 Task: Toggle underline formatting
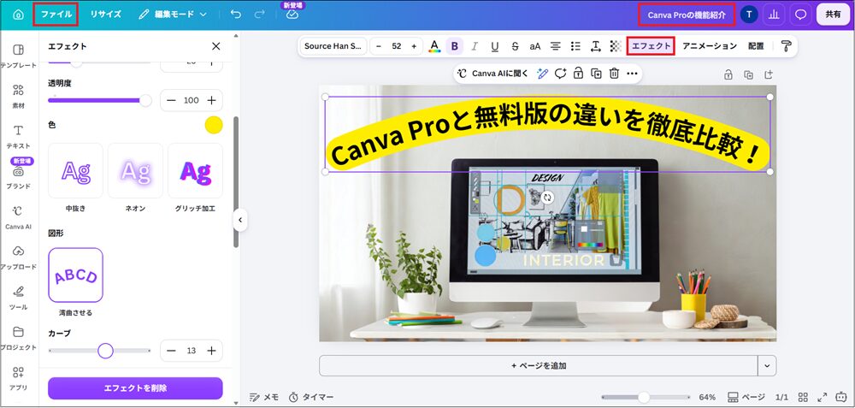point(494,46)
